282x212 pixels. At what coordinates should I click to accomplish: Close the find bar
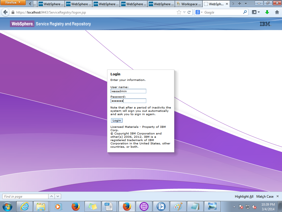[x=278, y=196]
